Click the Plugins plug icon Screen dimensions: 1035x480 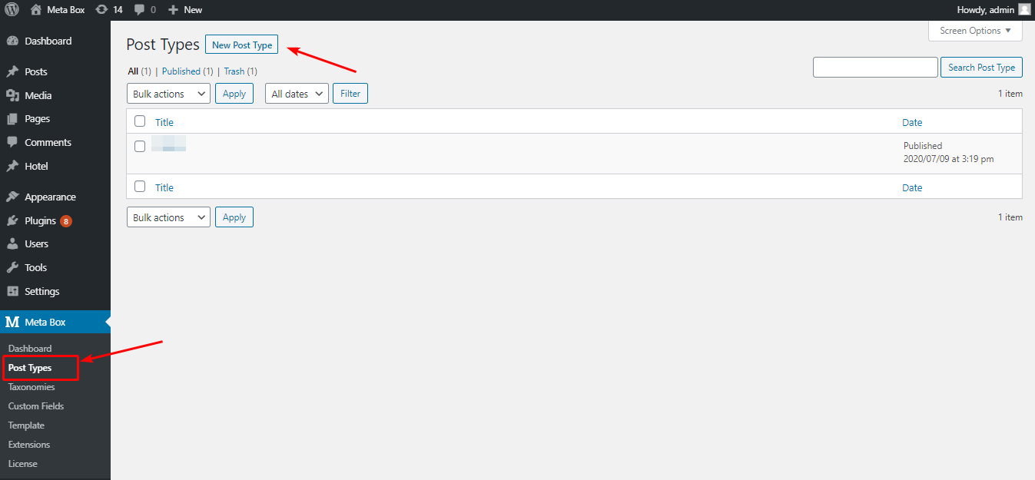point(12,220)
